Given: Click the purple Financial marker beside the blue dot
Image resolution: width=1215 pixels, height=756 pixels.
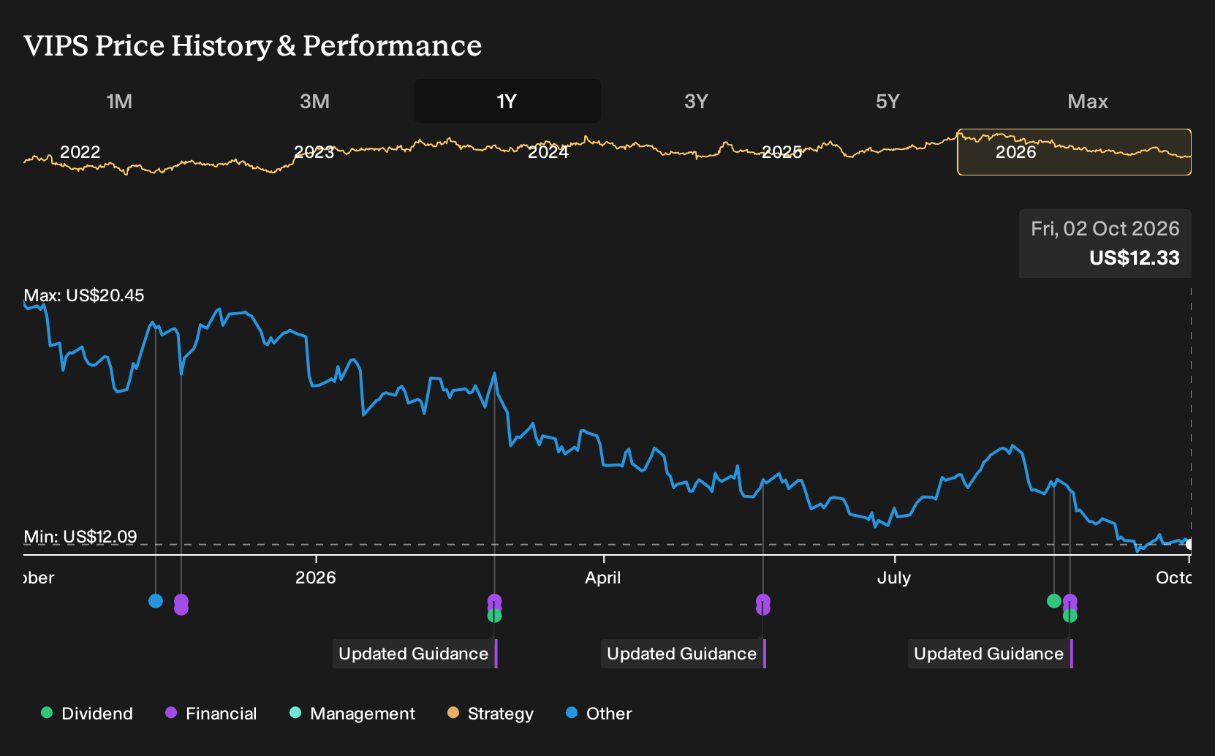Looking at the screenshot, I should (x=181, y=605).
